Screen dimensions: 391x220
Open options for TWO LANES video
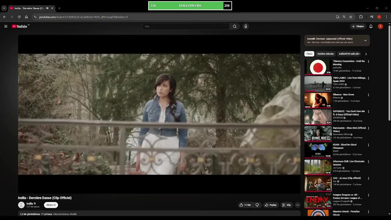368,78
